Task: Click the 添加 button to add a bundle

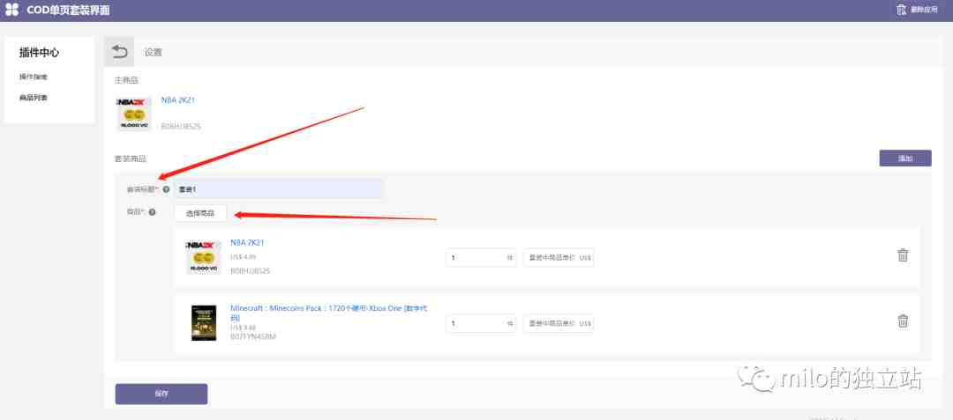Action: [905, 158]
